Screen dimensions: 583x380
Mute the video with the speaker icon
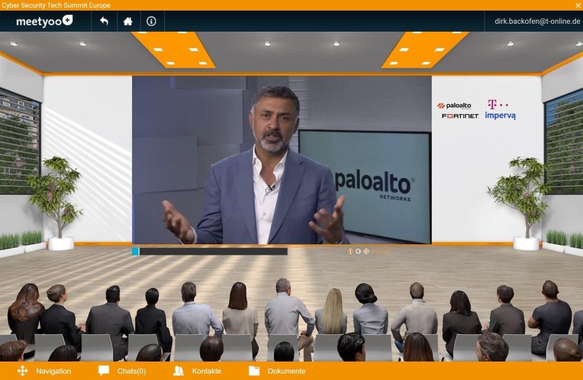coord(358,251)
